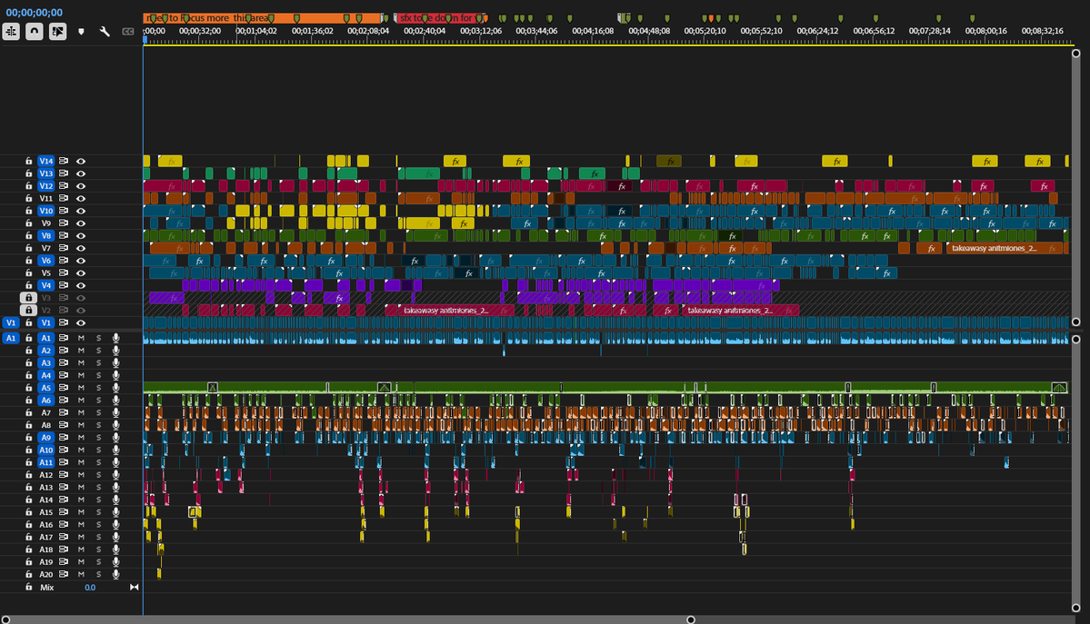Hide track V8 with its eye icon
1090x624 pixels.
coord(81,235)
